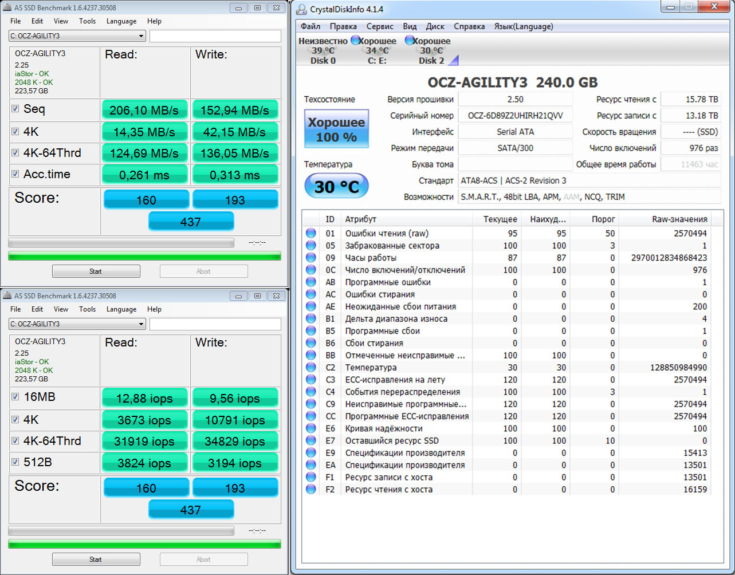Click the status orb beside Часы работы

311,258
